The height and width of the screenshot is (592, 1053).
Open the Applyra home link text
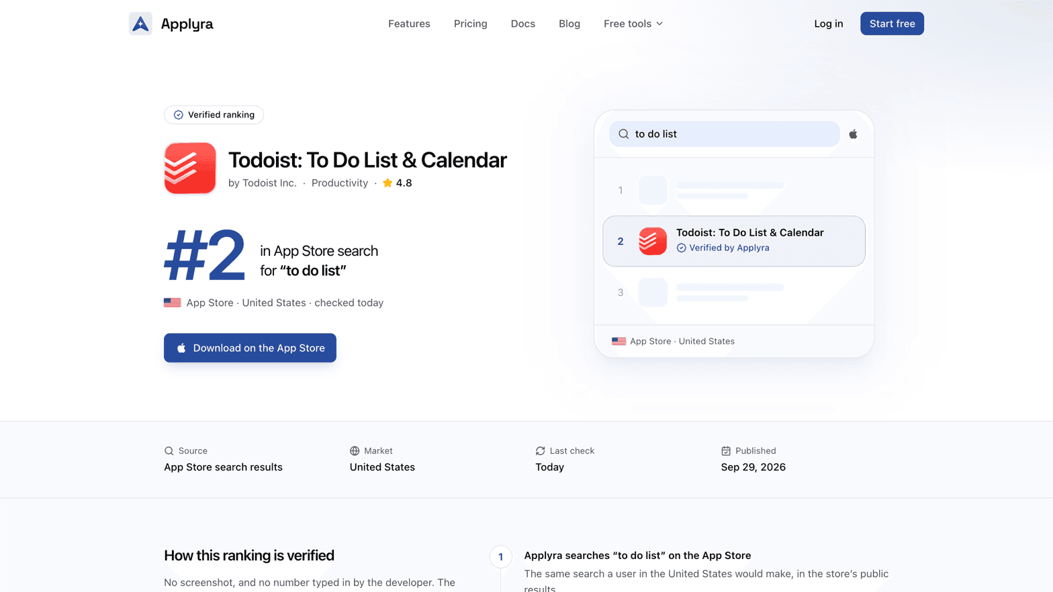(187, 23)
